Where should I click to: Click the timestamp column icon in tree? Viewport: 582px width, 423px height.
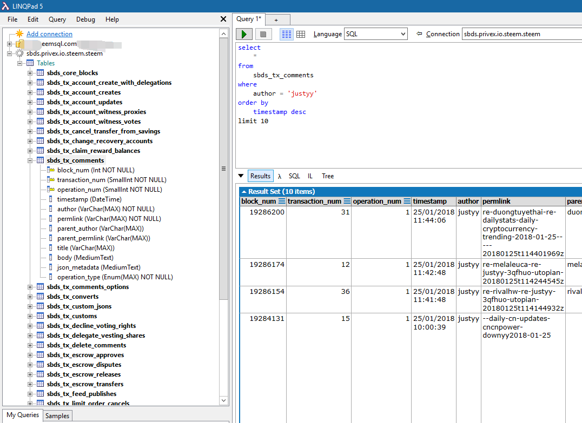pos(50,199)
